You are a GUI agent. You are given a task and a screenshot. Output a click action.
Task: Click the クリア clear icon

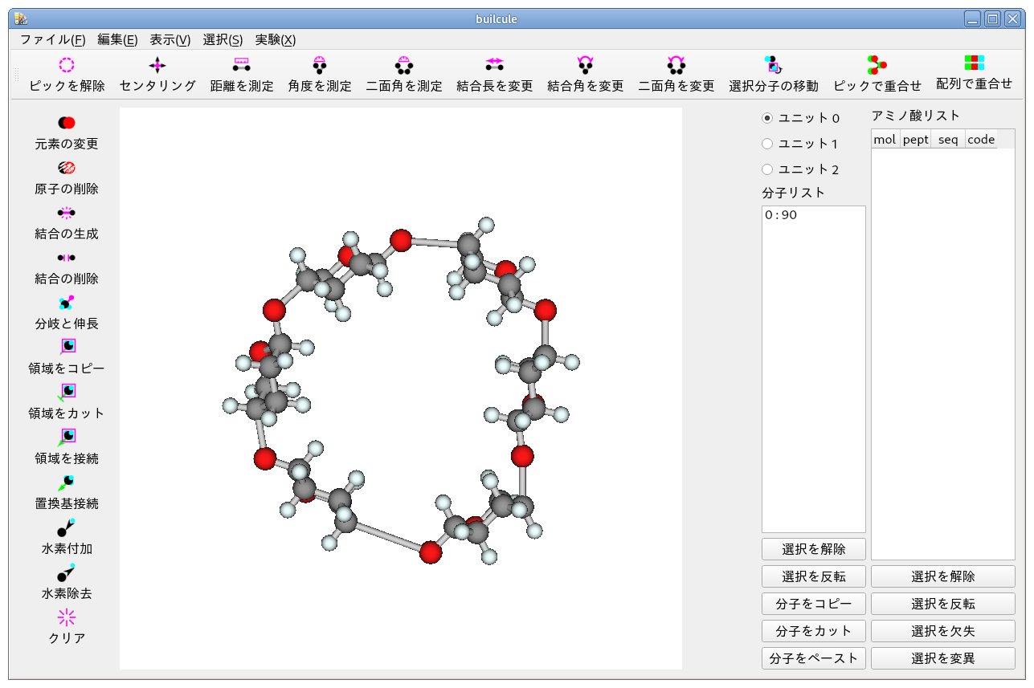coord(67,617)
